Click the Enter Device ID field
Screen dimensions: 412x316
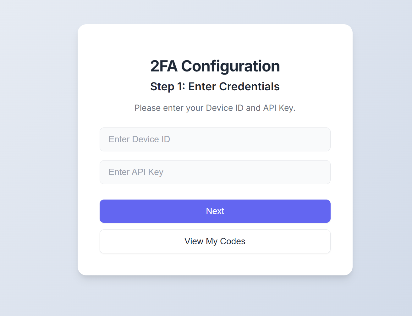pyautogui.click(x=215, y=139)
